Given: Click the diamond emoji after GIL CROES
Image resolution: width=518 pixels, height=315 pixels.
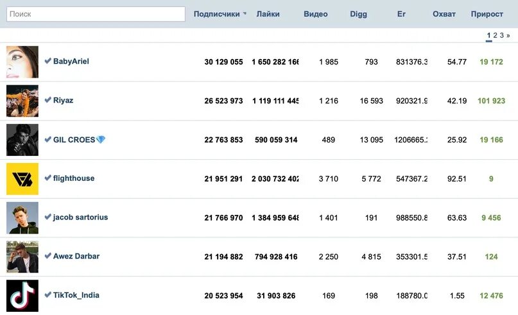Looking at the screenshot, I should [x=100, y=140].
